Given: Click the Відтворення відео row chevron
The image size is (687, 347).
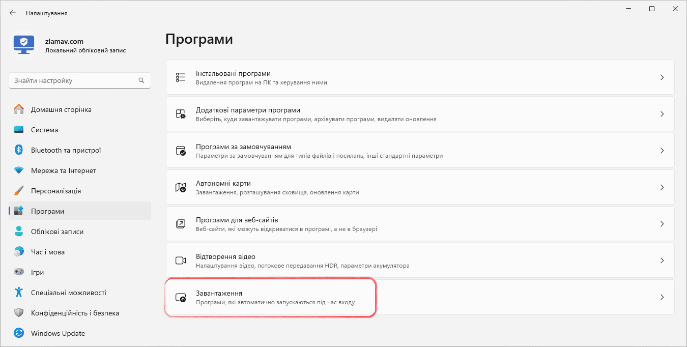Looking at the screenshot, I should tap(662, 261).
